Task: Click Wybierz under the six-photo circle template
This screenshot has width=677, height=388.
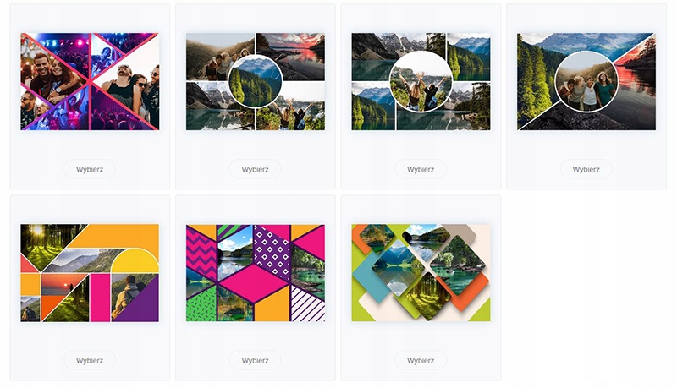Action: (x=421, y=169)
